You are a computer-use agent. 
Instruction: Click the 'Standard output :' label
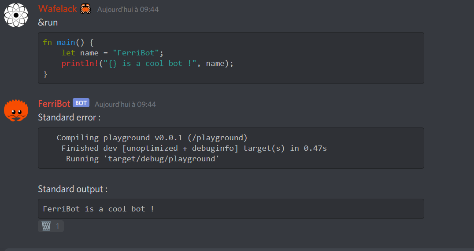(73, 189)
